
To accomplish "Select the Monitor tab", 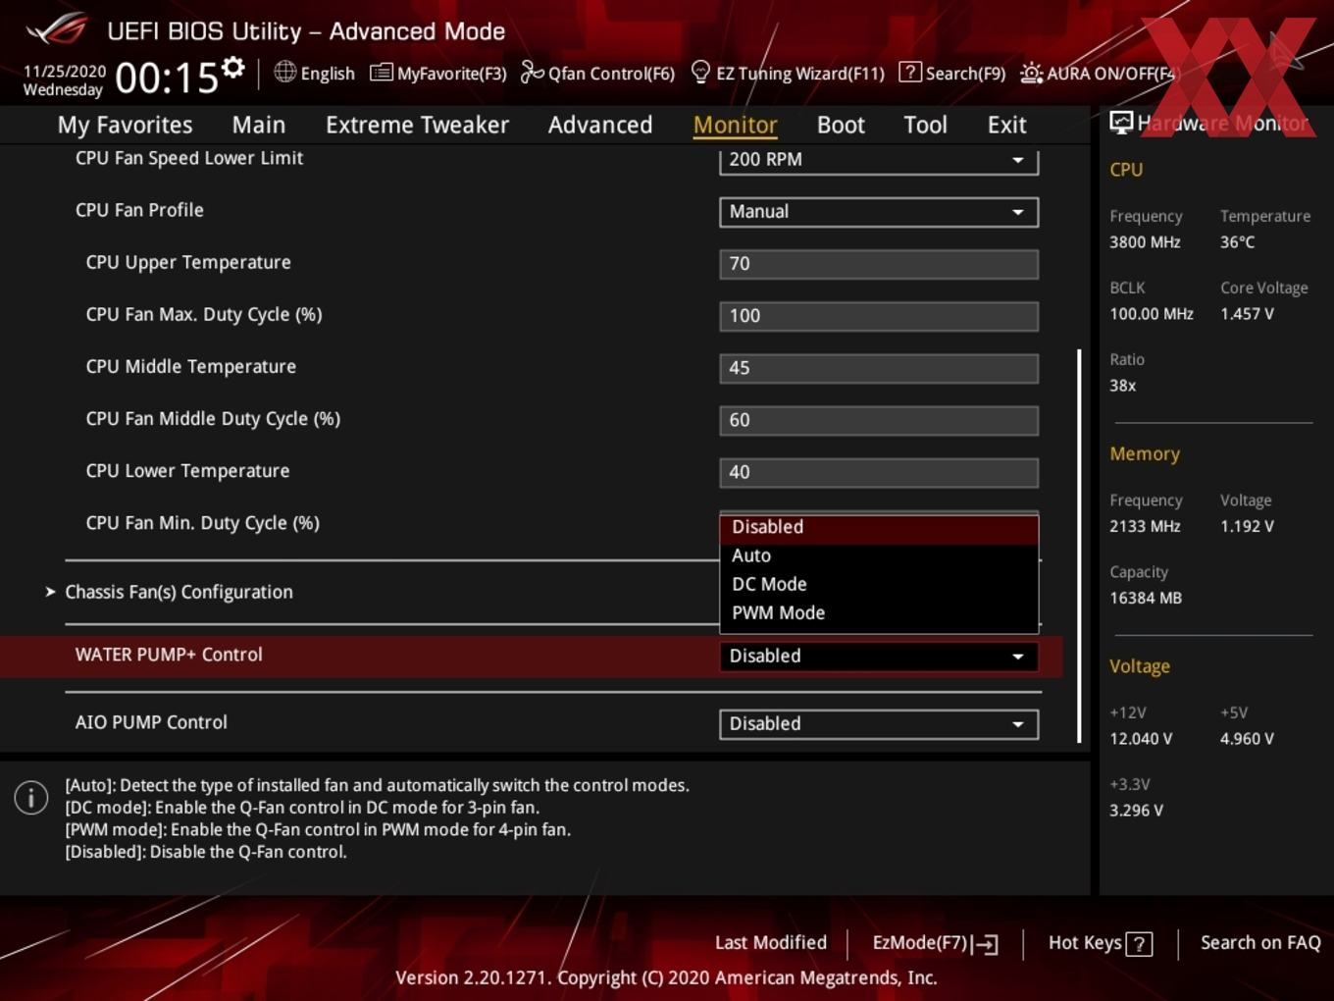I will point(735,125).
